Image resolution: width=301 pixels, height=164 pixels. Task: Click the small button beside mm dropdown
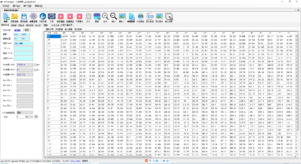36,117
